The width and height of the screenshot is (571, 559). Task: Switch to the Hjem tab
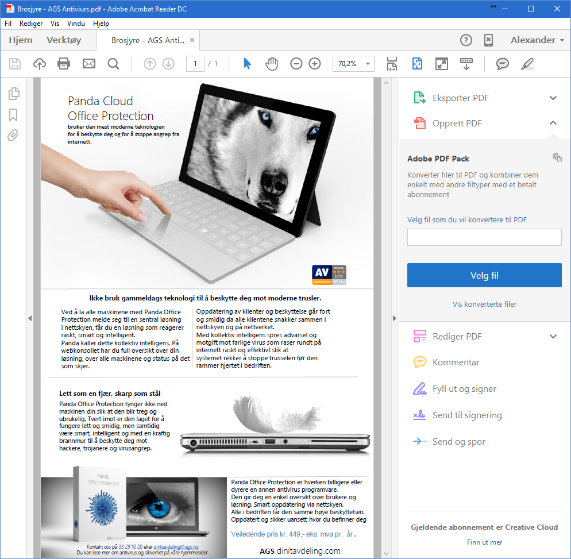coord(21,40)
